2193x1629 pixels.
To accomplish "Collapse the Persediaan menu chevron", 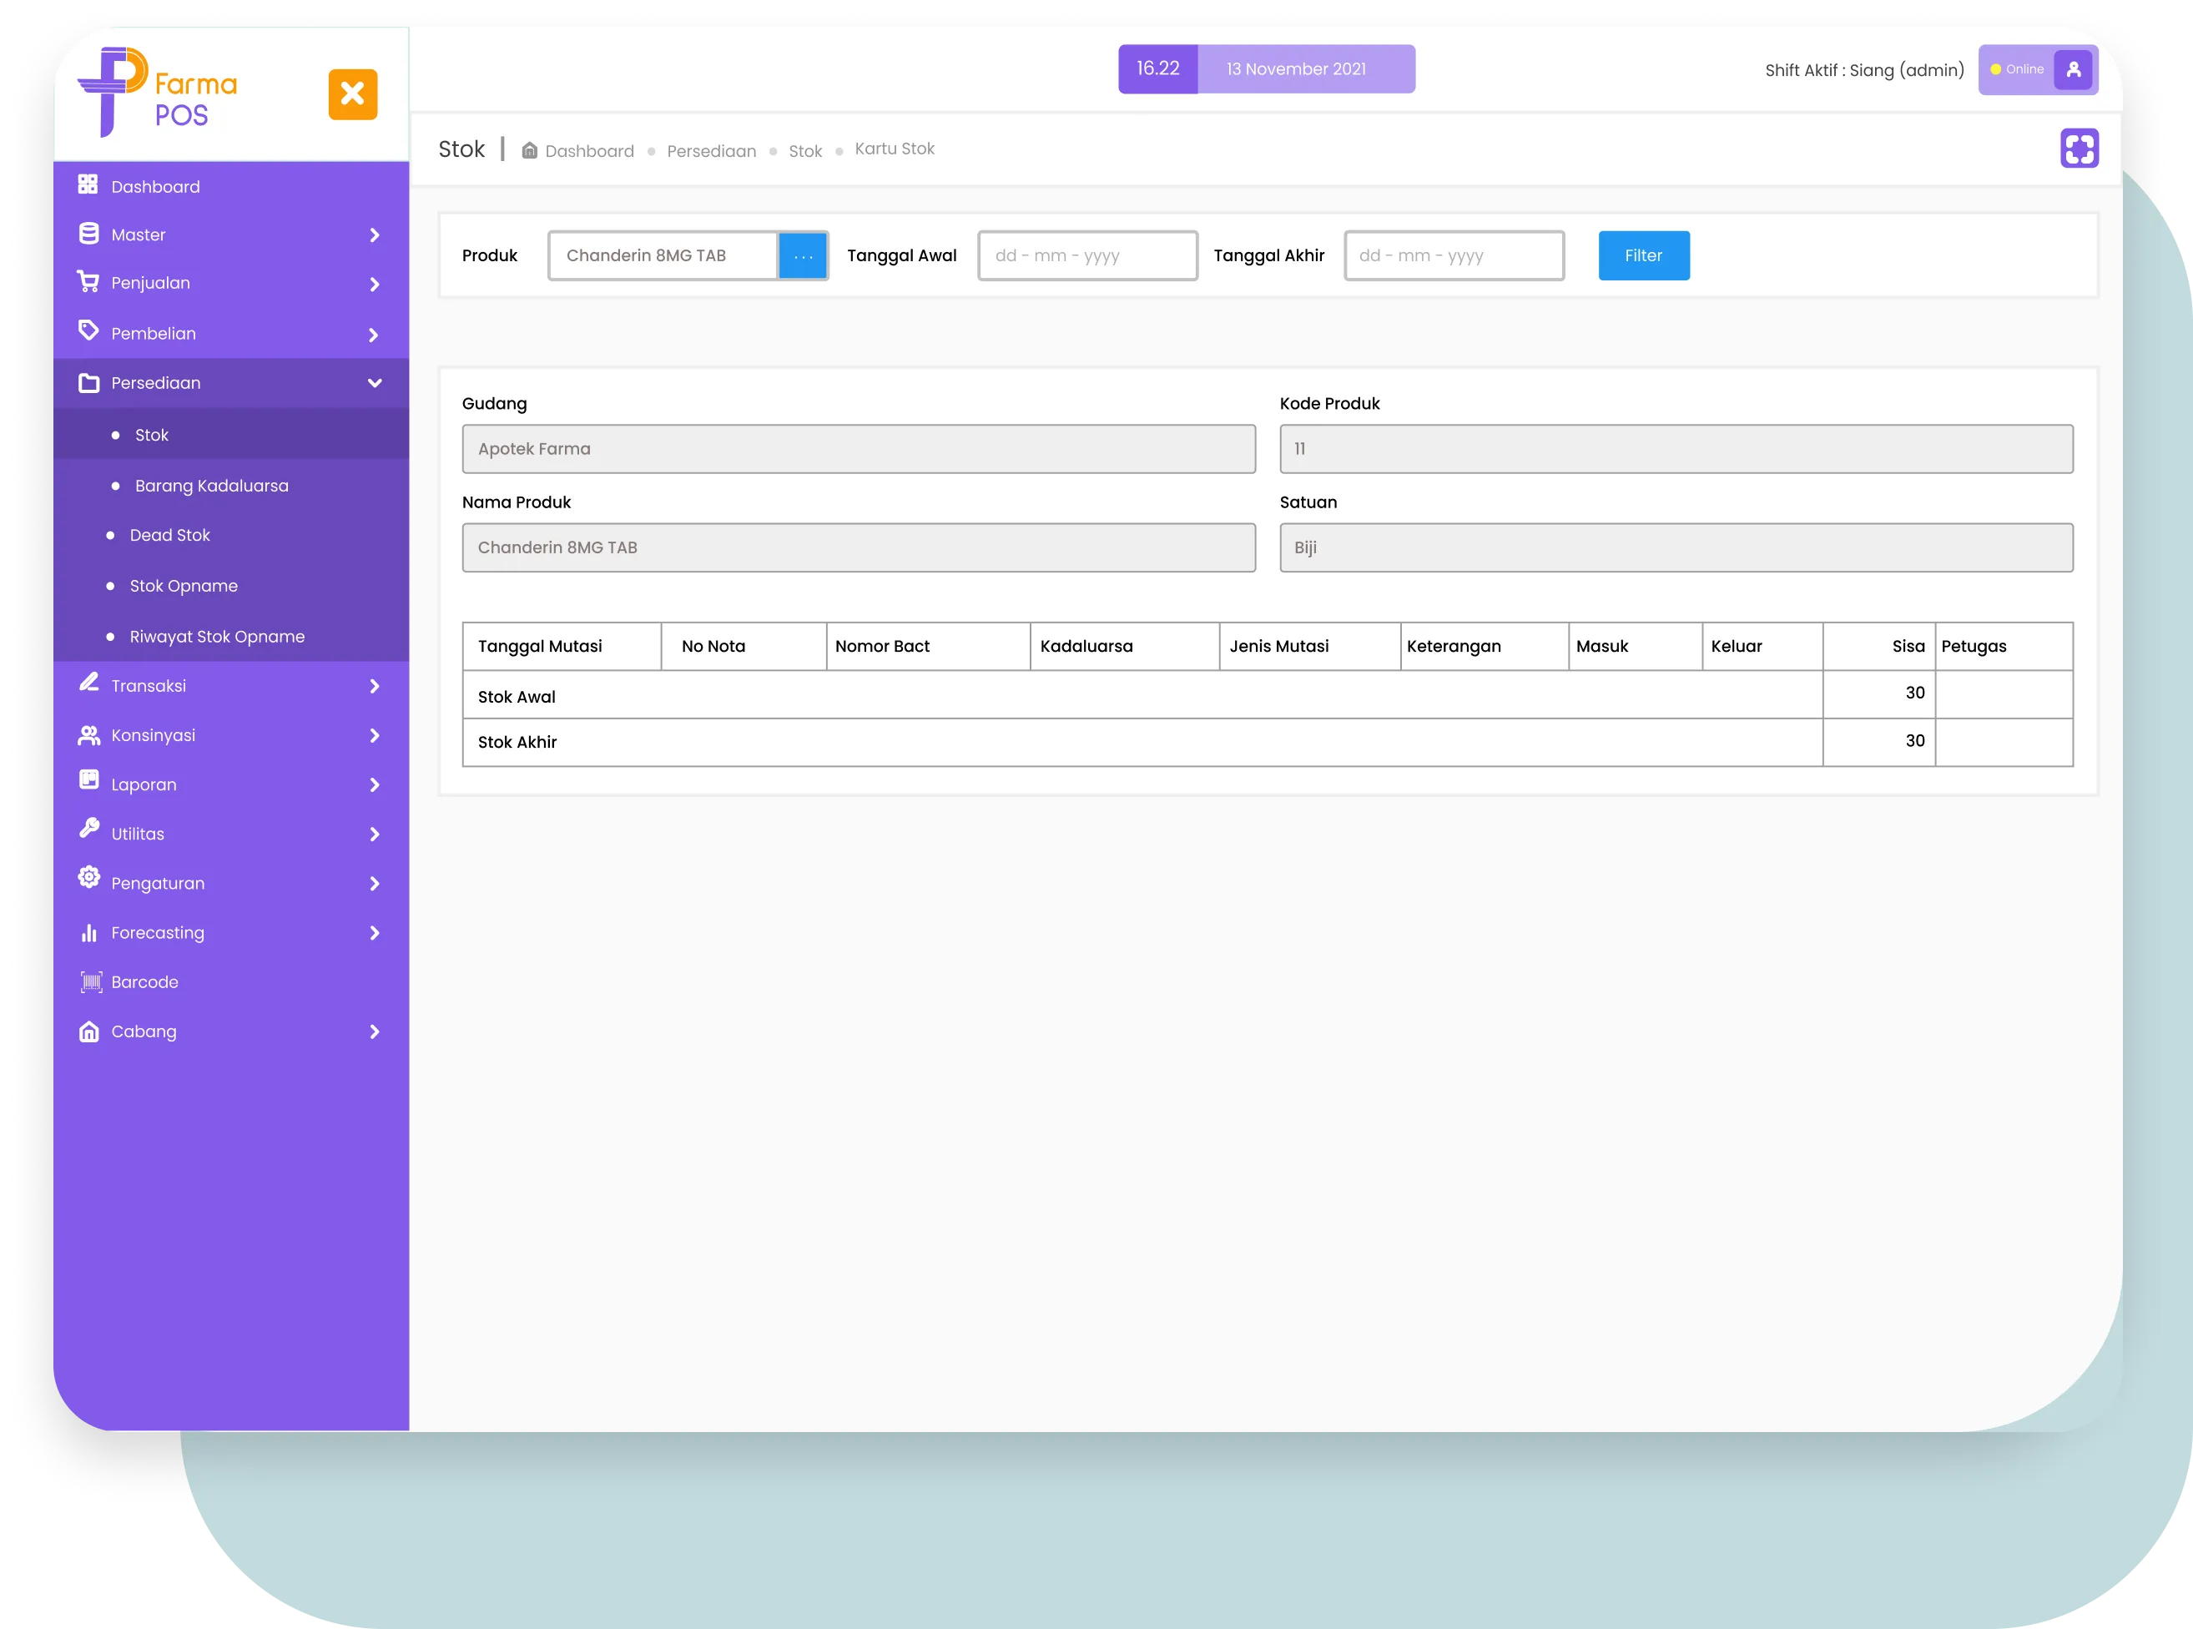I will 374,382.
